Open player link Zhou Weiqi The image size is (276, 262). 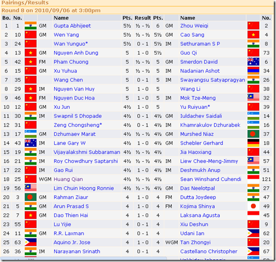pos(194,26)
